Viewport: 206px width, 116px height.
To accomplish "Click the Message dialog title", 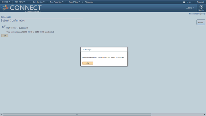I will (x=87, y=49).
